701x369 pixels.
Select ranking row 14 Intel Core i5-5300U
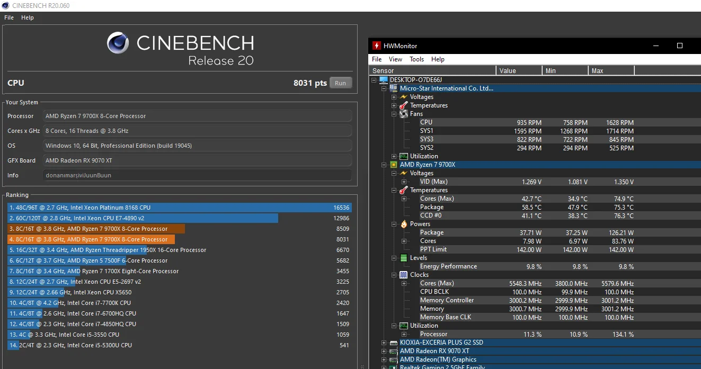pos(180,345)
